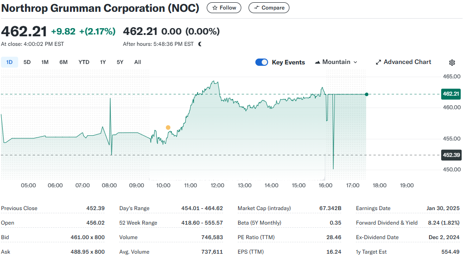This screenshot has width=463, height=260.
Task: Click the 10:00 time axis label
Action: tap(163, 186)
